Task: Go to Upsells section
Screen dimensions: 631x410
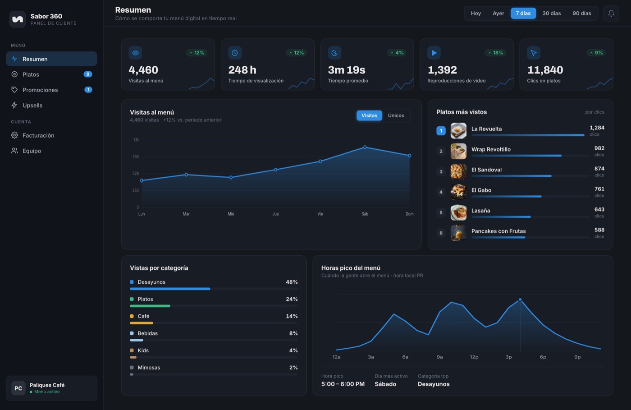Action: click(51, 105)
